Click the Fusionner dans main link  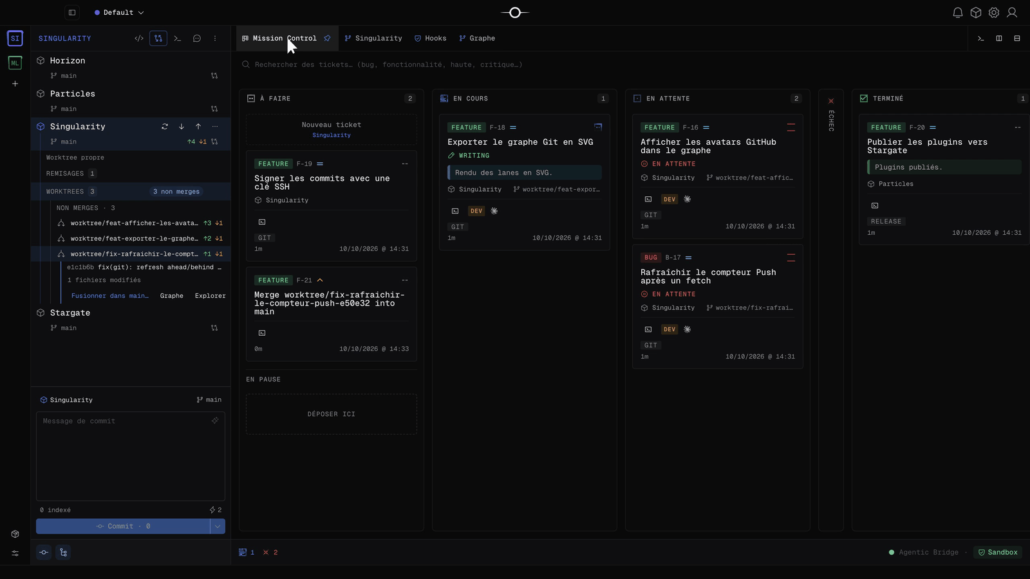point(109,296)
